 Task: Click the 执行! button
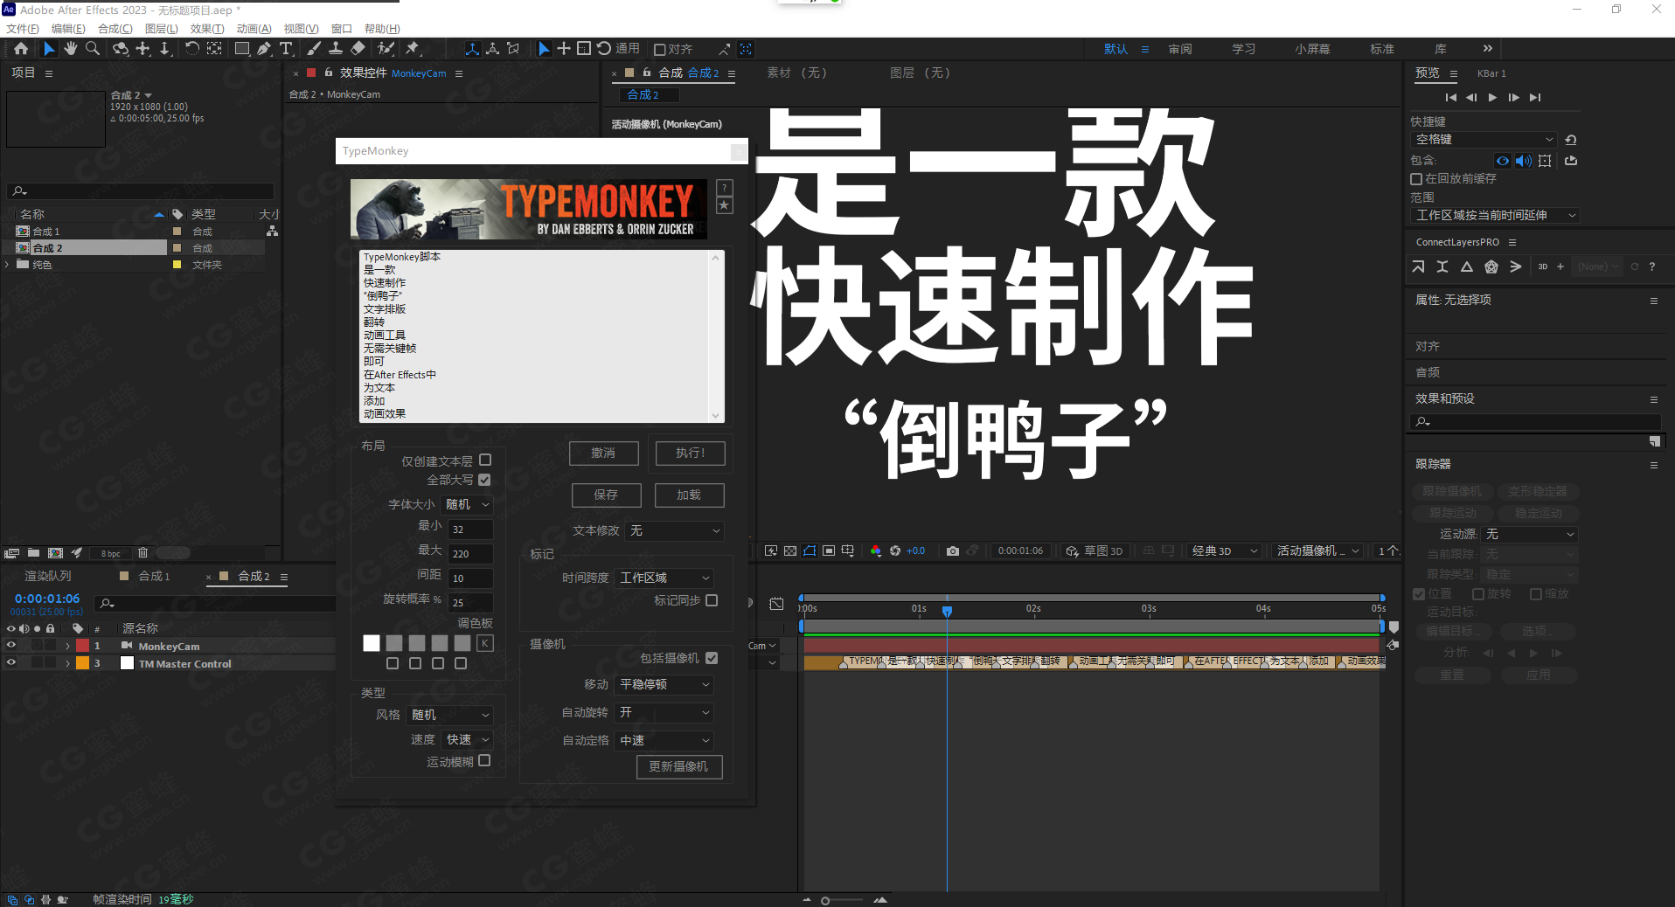[x=690, y=453]
